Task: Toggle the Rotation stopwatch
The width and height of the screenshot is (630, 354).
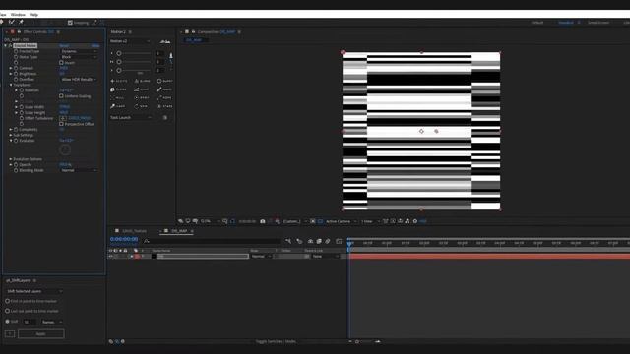Action: point(22,90)
